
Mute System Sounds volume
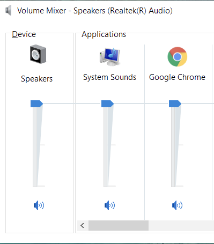point(109,205)
